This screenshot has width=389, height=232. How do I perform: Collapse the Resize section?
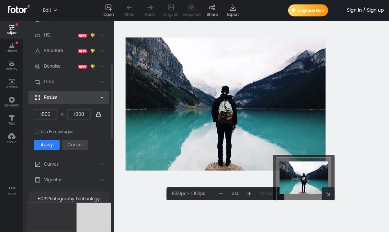tap(102, 97)
